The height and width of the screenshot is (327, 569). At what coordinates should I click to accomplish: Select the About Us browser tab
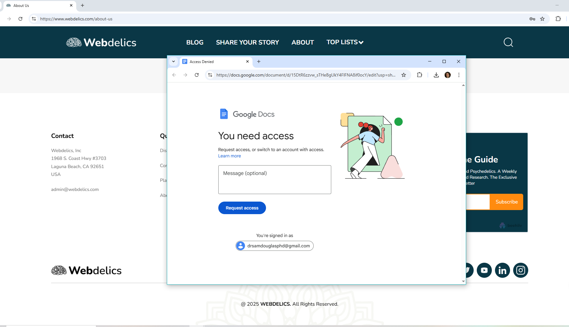[40, 5]
